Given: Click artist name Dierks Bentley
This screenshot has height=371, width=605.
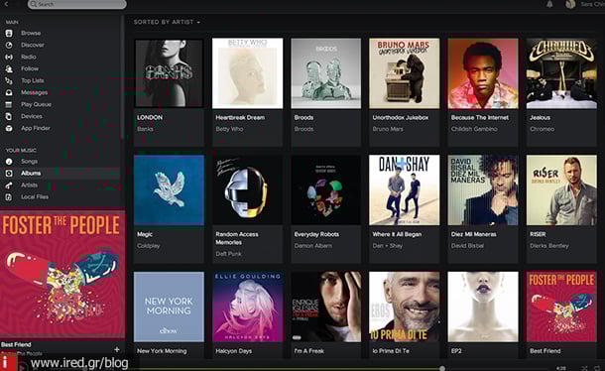Looking at the screenshot, I should (549, 246).
